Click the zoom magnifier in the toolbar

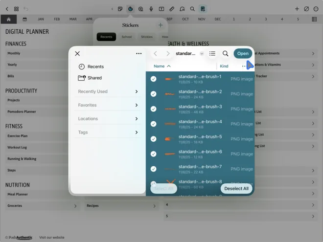pyautogui.click(x=192, y=9)
